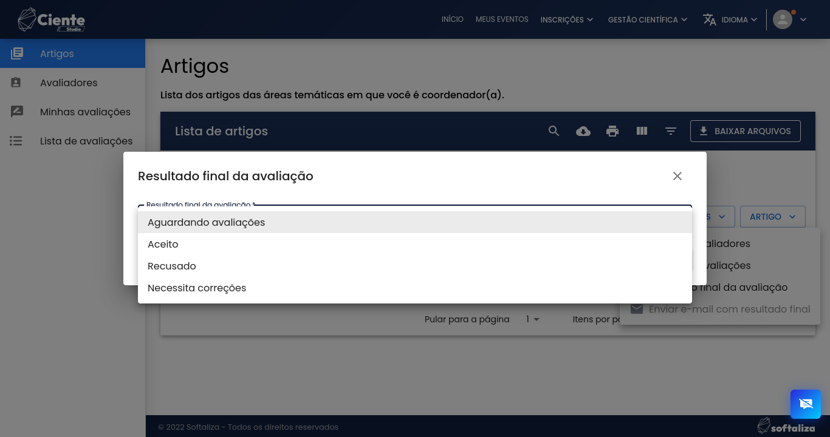Choose the Recusado option
830x437 pixels.
tap(415, 266)
